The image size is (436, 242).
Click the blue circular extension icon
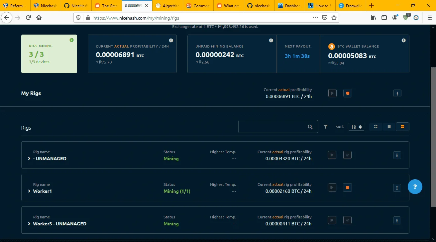click(416, 18)
